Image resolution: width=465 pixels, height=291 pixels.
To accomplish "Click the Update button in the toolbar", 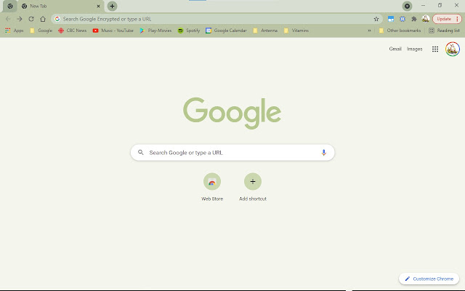I will pos(447,19).
